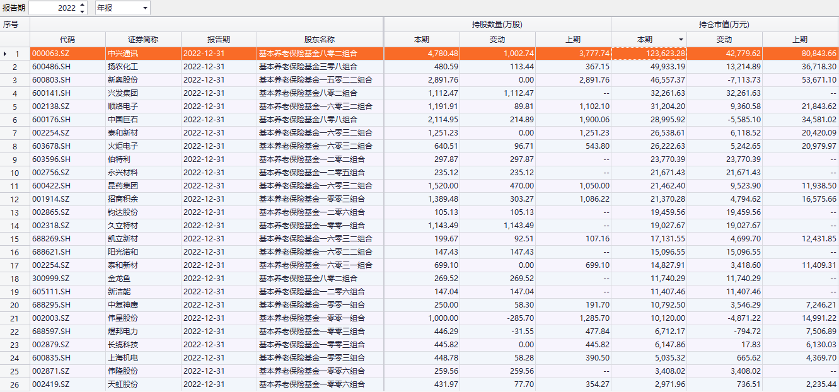Increase the report year with the up arrow

[x=82, y=5]
